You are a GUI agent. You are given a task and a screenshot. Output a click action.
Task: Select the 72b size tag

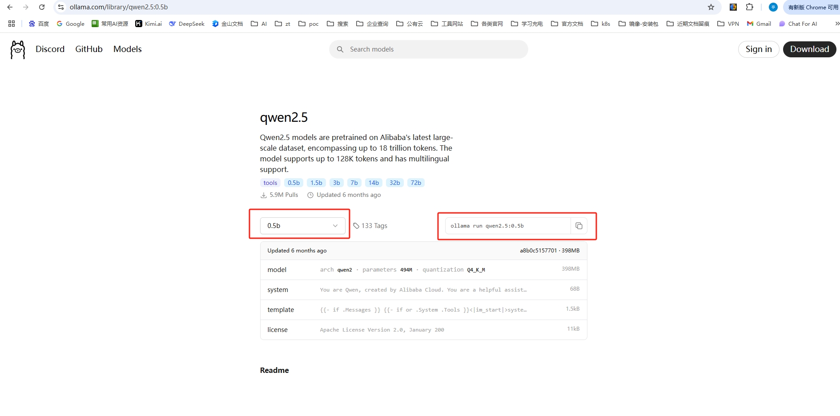tap(416, 183)
